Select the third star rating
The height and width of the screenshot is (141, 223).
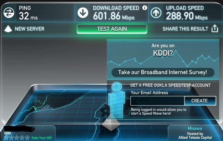(x=17, y=137)
